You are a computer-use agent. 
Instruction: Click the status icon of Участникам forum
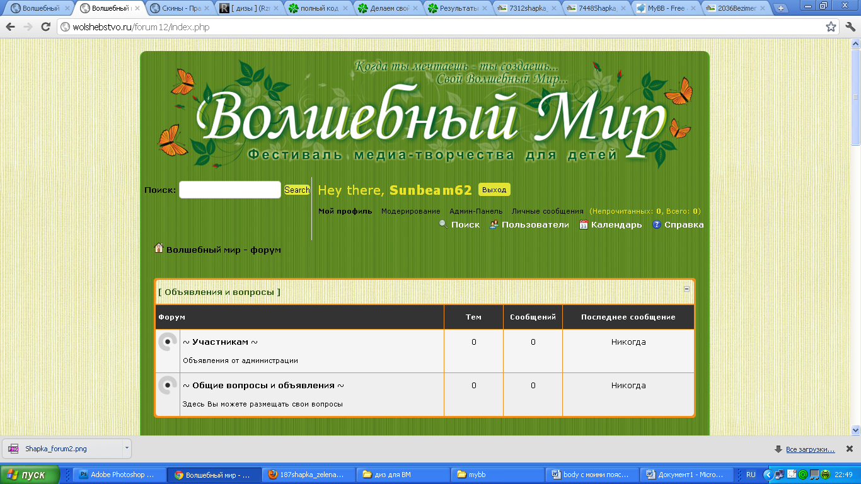pyautogui.click(x=167, y=342)
